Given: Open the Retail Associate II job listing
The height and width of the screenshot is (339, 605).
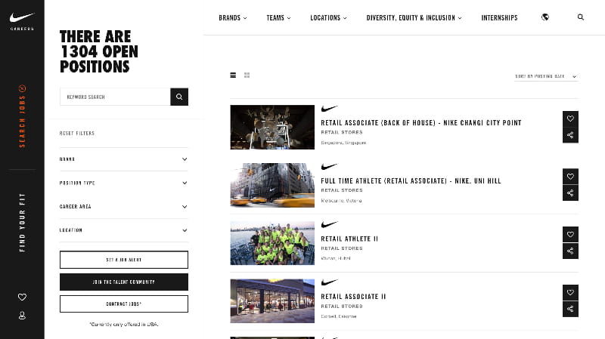Looking at the screenshot, I should [x=353, y=297].
